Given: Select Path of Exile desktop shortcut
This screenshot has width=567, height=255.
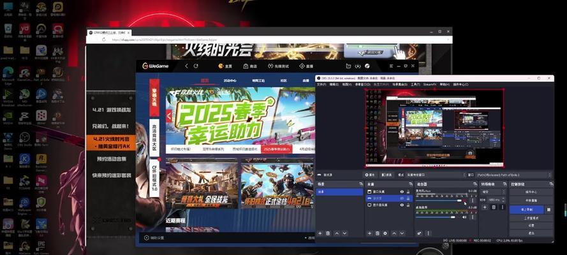Looking at the screenshot, I should click(x=41, y=74).
